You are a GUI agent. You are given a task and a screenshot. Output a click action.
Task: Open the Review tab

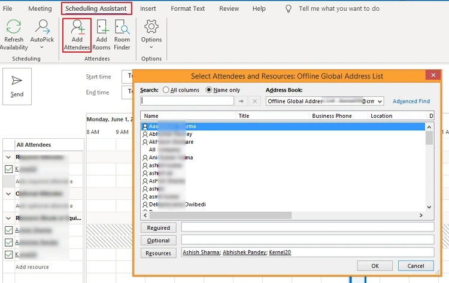point(229,8)
